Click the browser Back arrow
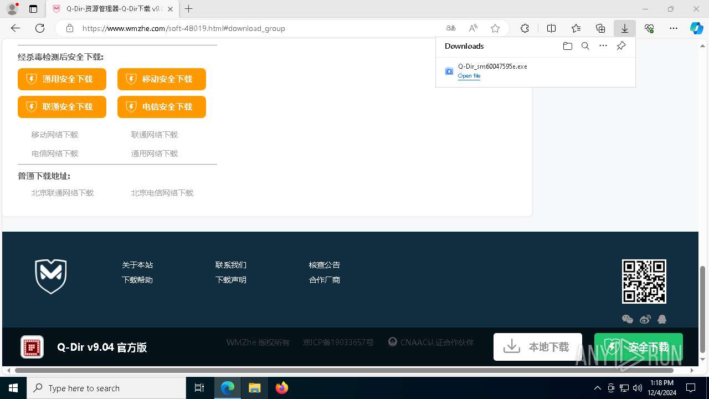Screen dimensions: 709x399 tap(16, 28)
